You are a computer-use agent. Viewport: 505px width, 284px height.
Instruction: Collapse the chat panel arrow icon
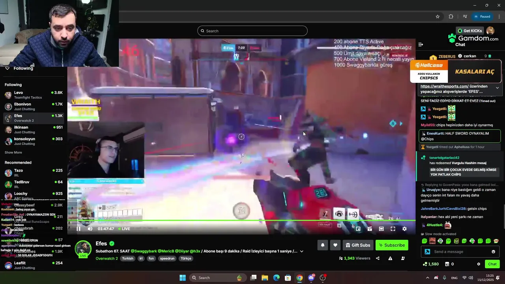pyautogui.click(x=421, y=45)
